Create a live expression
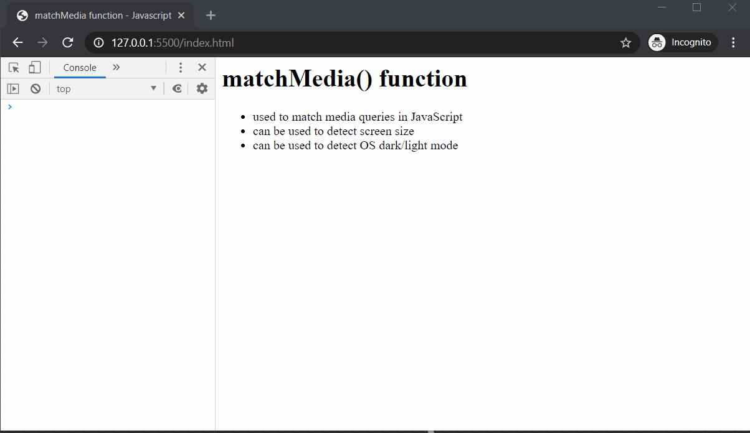The width and height of the screenshot is (750, 433). [x=177, y=88]
